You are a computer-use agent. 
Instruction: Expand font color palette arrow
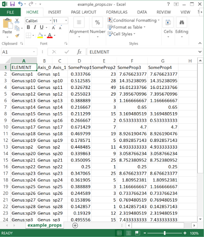click(55, 36)
